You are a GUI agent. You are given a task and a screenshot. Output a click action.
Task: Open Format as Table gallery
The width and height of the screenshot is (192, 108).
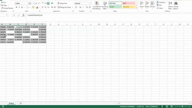[x=105, y=5]
